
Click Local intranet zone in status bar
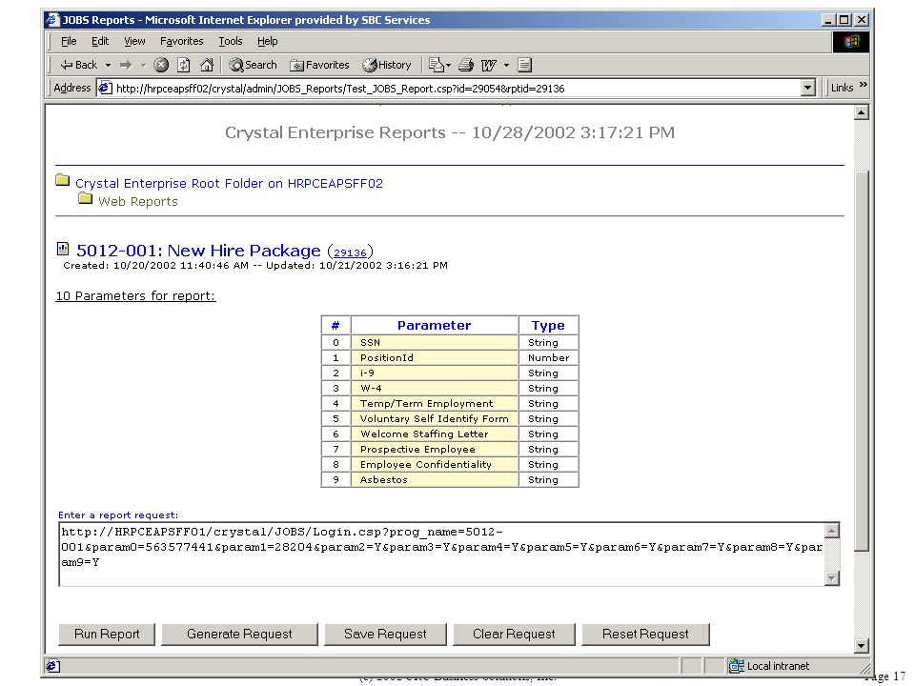(770, 666)
